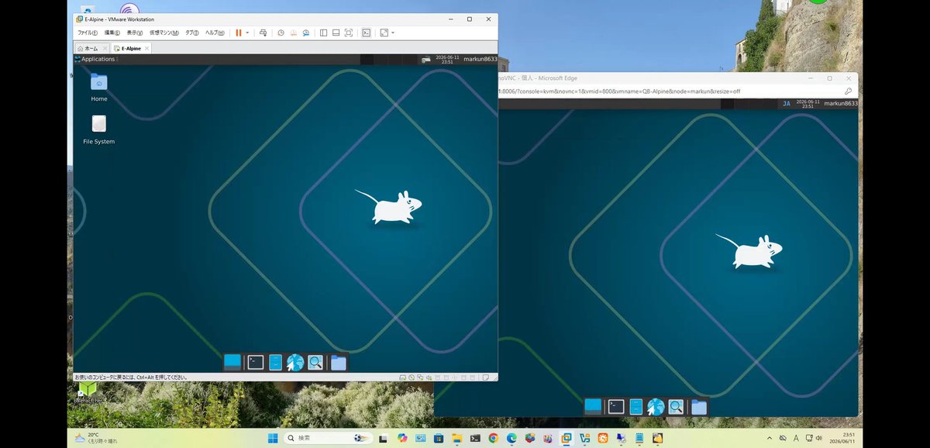The image size is (930, 448).
Task: Open Google Chrome from Windows taskbar
Action: click(493, 438)
